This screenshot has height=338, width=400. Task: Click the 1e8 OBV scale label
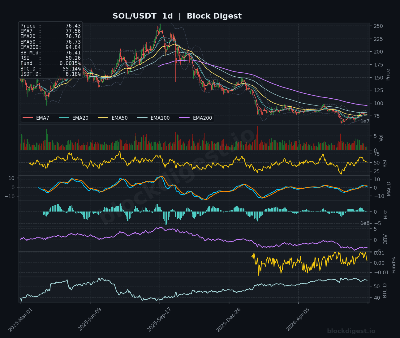tap(365, 223)
